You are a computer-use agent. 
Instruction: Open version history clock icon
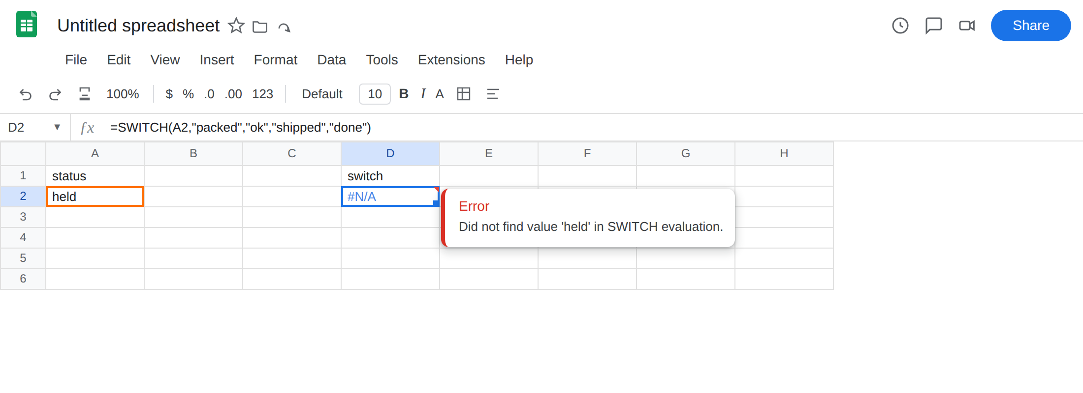coord(900,26)
